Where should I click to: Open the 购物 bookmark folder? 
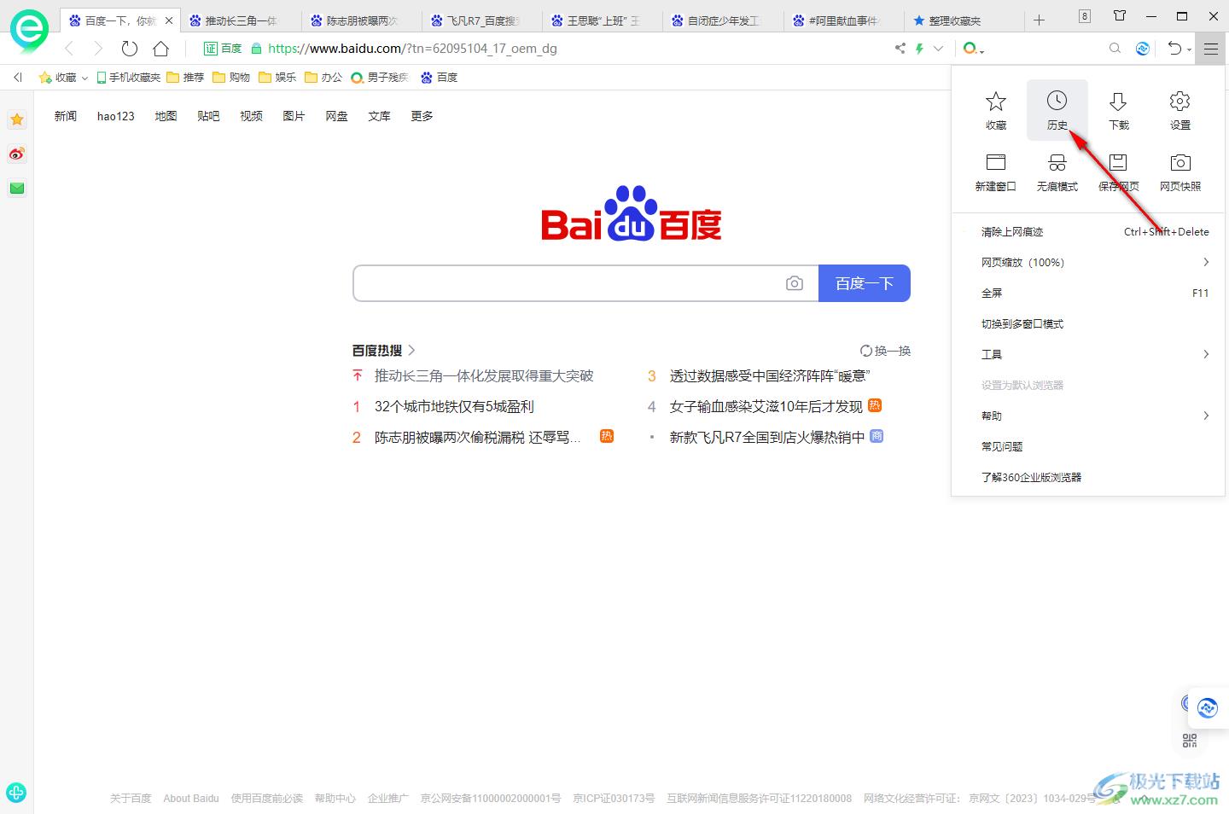coord(231,77)
